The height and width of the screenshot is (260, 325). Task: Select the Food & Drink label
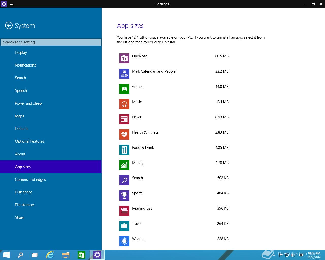[x=143, y=148]
